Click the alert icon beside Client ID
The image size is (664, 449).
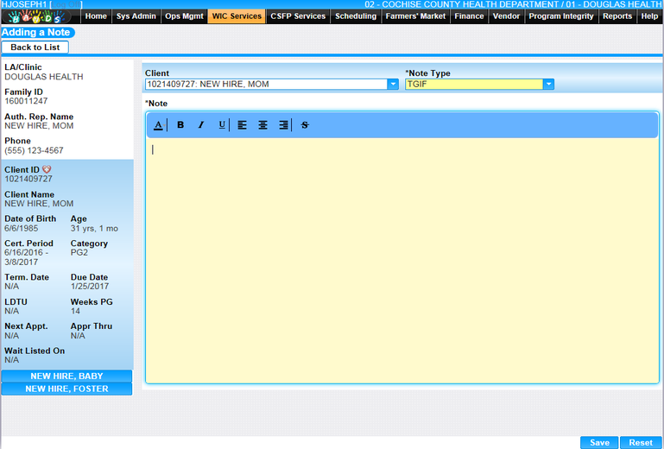click(x=47, y=169)
